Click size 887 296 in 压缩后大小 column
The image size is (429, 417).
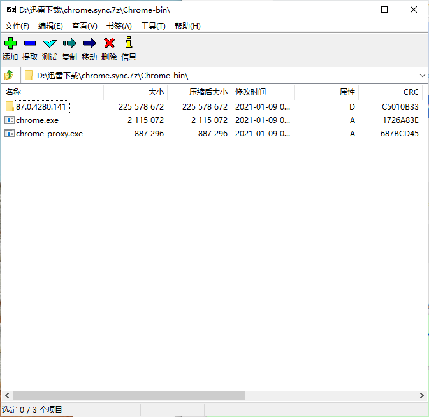tap(213, 133)
